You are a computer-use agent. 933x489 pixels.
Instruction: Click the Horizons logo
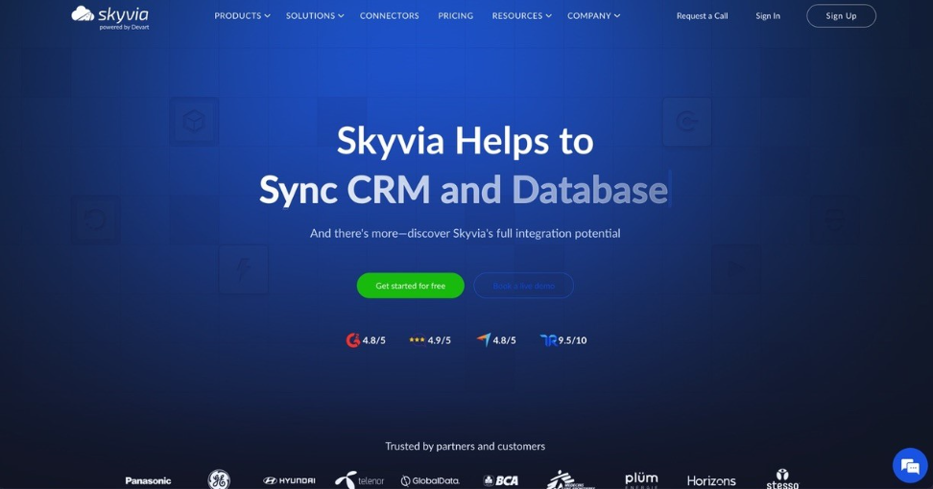711,480
